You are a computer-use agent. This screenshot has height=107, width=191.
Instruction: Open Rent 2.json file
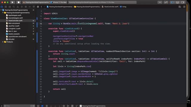[x=13, y=31]
